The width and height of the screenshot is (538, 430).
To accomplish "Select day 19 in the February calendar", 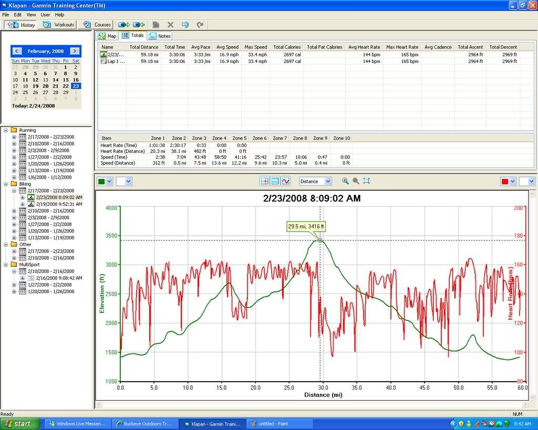I will [x=35, y=86].
